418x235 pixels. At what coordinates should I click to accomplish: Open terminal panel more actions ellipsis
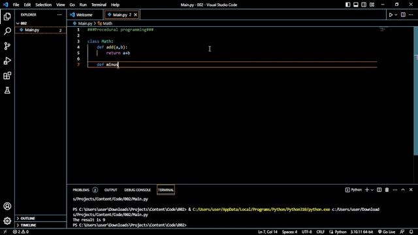click(394, 190)
